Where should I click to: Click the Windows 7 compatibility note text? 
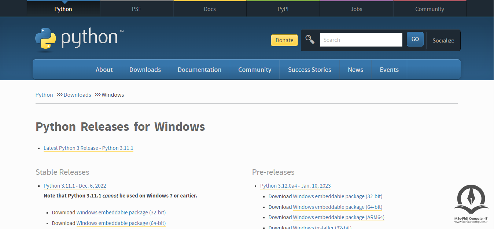click(120, 196)
